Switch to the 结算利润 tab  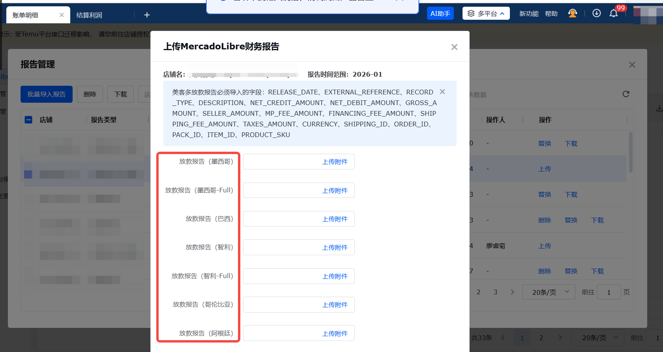click(89, 15)
